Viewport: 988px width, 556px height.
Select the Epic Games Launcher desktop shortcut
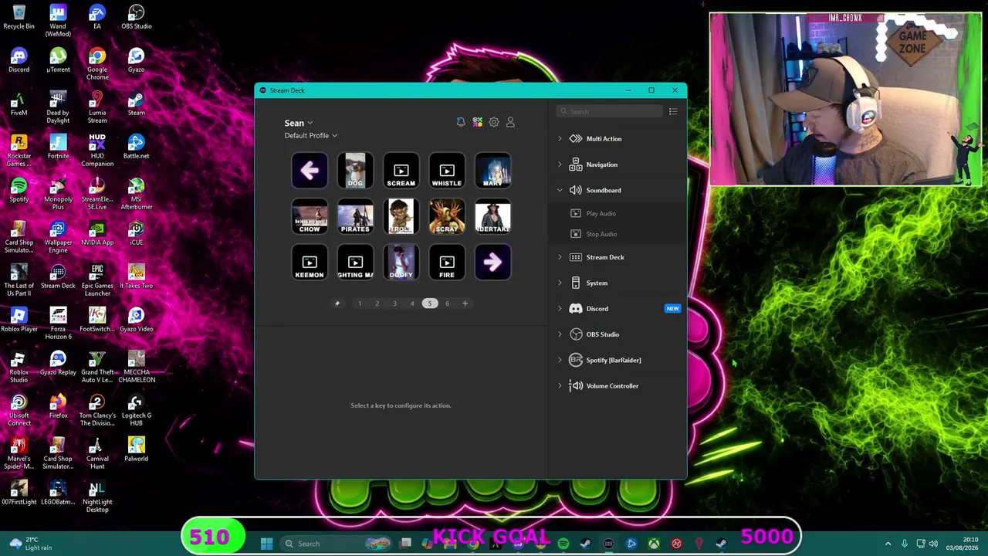pyautogui.click(x=97, y=281)
